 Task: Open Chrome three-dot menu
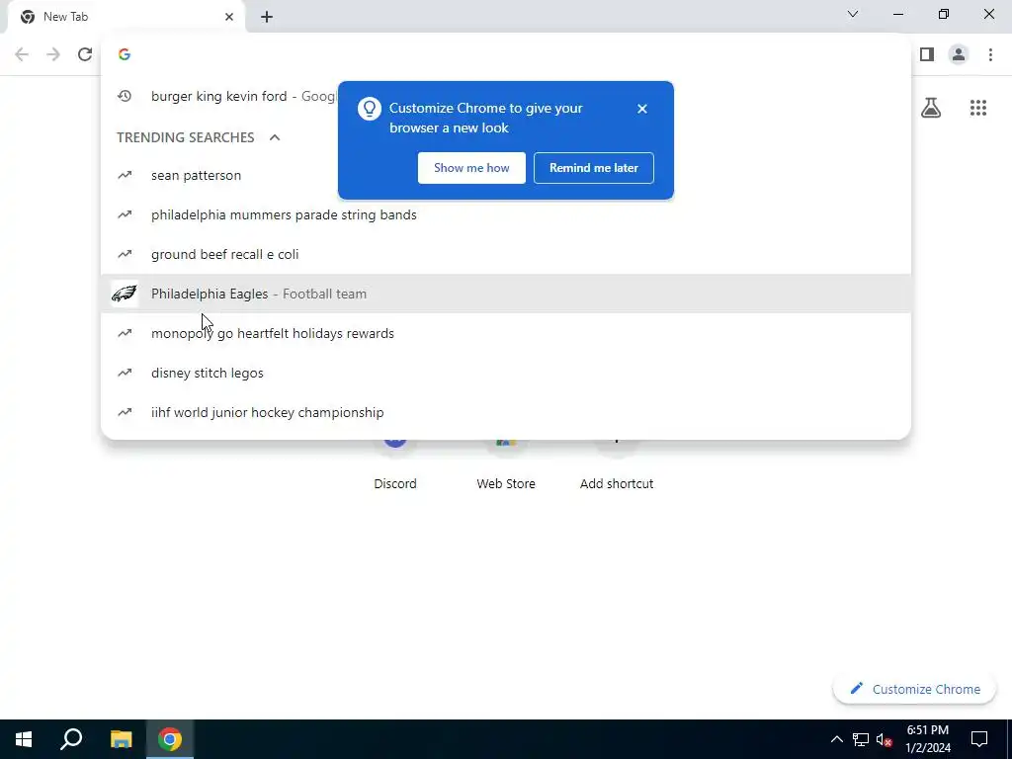(x=990, y=55)
